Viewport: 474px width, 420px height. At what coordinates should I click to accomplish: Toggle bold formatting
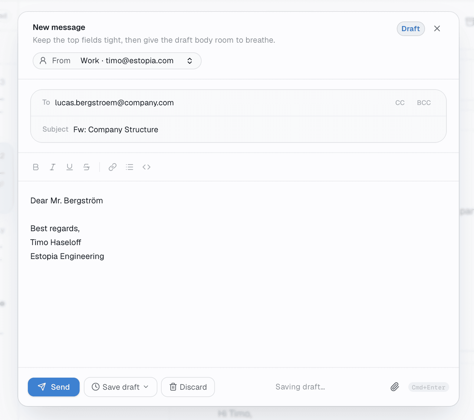(x=36, y=167)
